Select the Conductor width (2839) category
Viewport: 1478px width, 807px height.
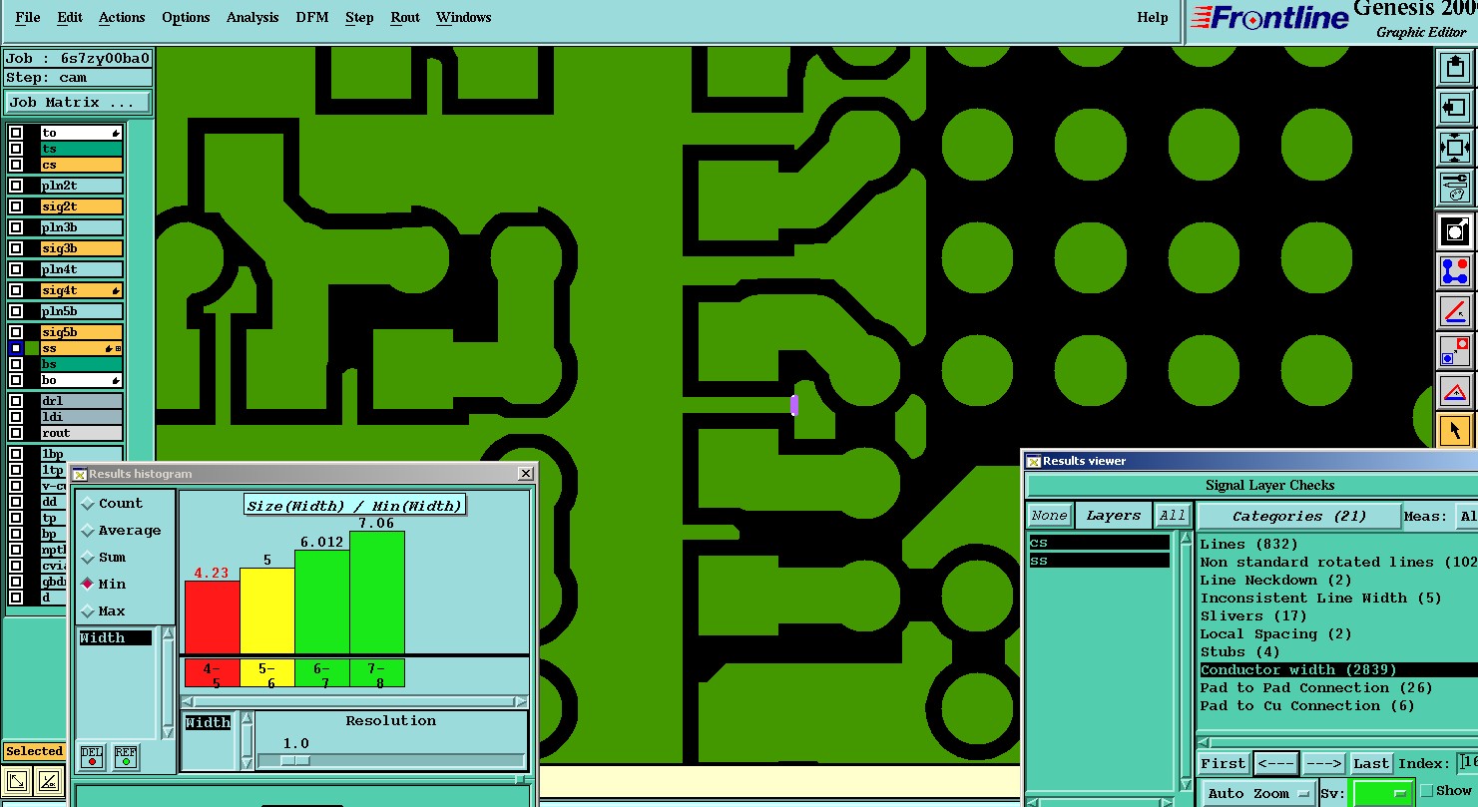1338,669
